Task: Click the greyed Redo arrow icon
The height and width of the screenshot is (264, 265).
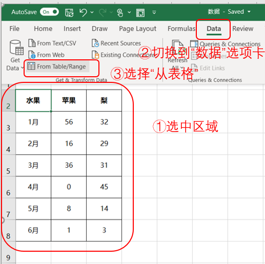Action: pyautogui.click(x=103, y=13)
